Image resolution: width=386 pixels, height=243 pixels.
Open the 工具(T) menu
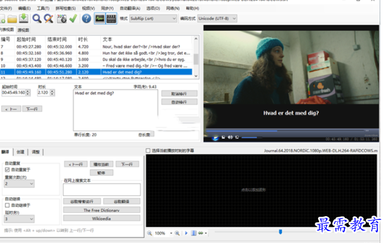pos(43,9)
